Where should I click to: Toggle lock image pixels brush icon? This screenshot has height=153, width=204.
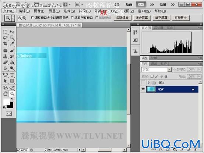(x=156, y=76)
